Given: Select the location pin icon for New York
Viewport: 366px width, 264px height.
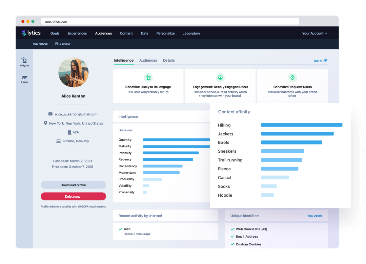Looking at the screenshot, I should pos(46,123).
